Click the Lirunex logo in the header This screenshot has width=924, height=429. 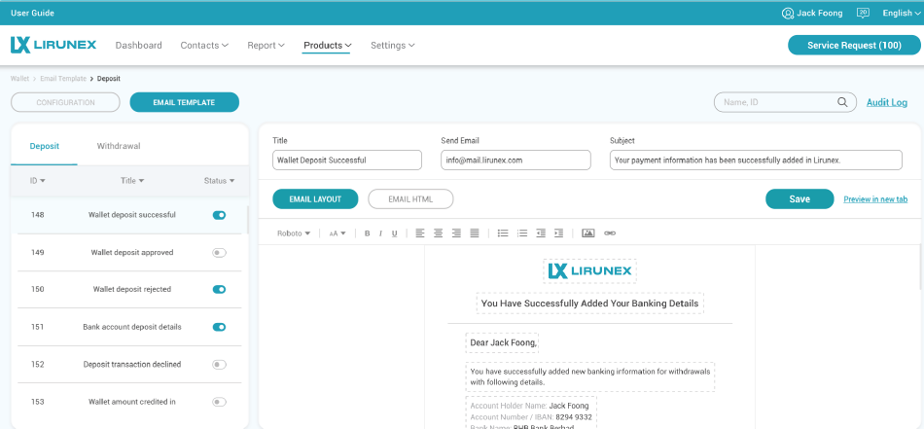53,45
